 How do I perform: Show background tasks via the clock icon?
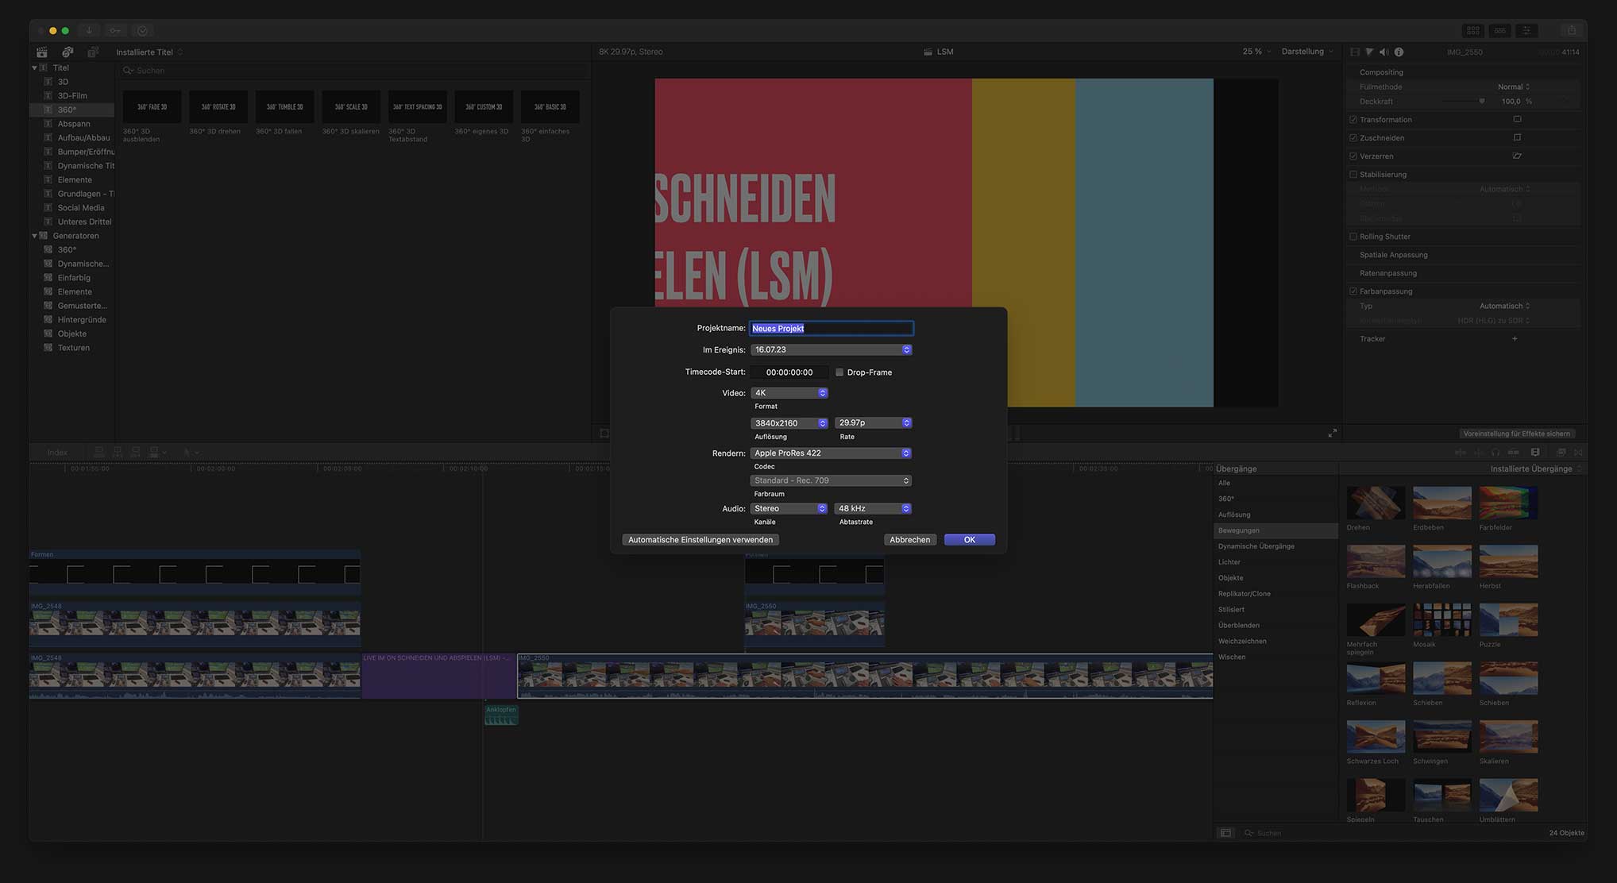click(142, 30)
